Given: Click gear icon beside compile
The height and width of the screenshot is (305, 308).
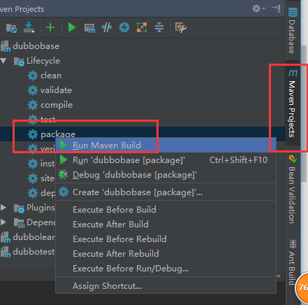Looking at the screenshot, I should click(33, 105).
